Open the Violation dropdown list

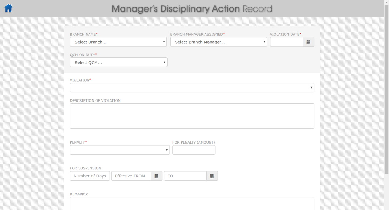pos(192,87)
